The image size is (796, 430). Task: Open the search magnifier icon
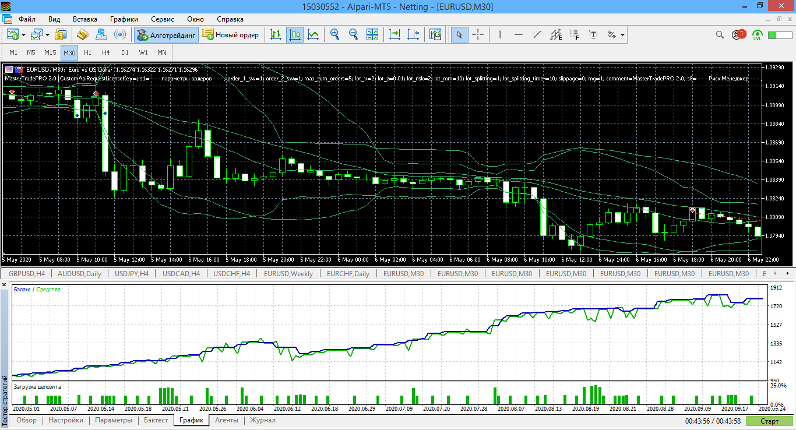coord(720,35)
